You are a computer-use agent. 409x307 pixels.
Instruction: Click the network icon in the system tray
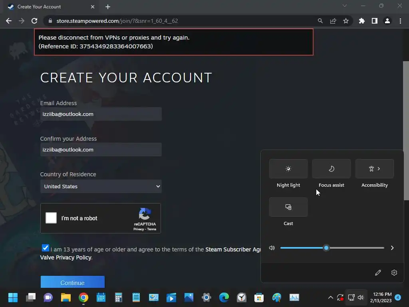[351, 297]
